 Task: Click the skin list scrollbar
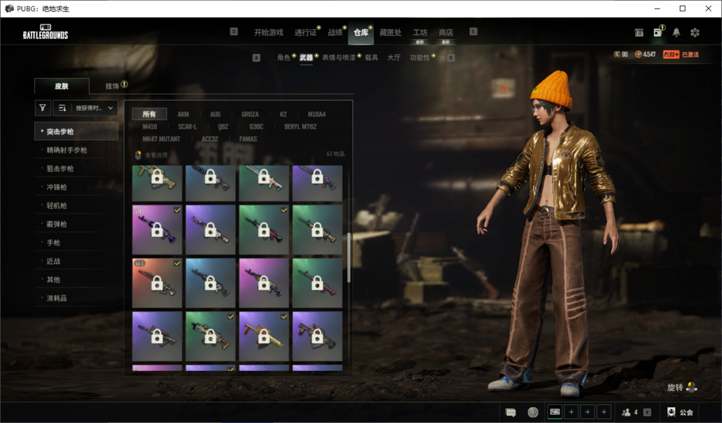pyautogui.click(x=348, y=257)
